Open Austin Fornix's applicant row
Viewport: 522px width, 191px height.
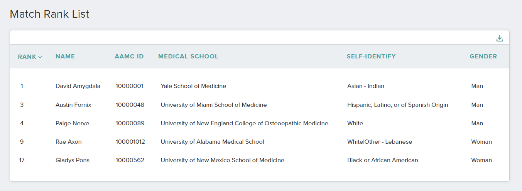click(x=259, y=105)
